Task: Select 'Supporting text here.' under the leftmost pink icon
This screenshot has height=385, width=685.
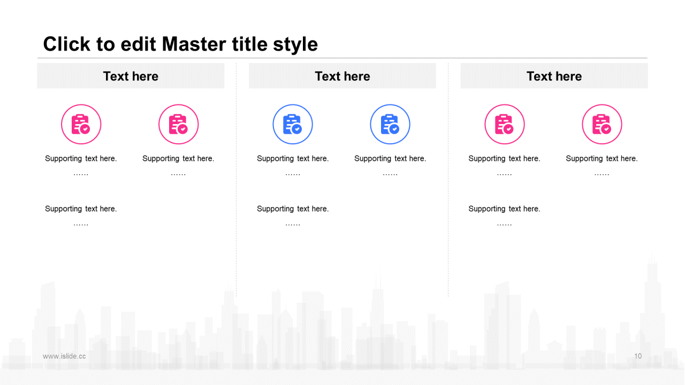Action: tap(81, 158)
